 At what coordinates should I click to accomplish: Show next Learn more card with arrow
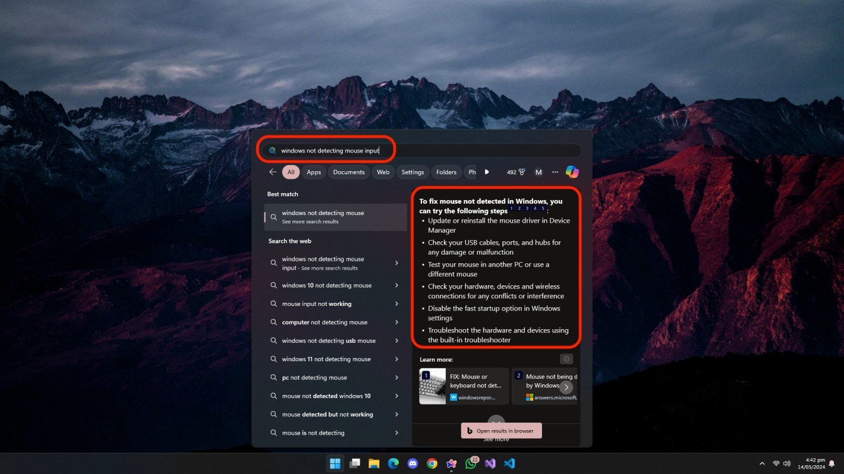point(566,387)
